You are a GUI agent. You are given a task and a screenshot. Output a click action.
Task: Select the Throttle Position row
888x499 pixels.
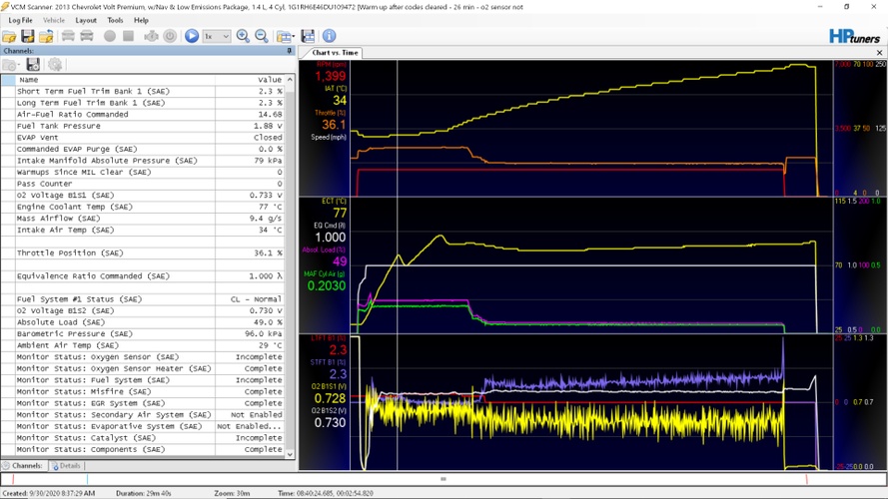pyautogui.click(x=143, y=252)
